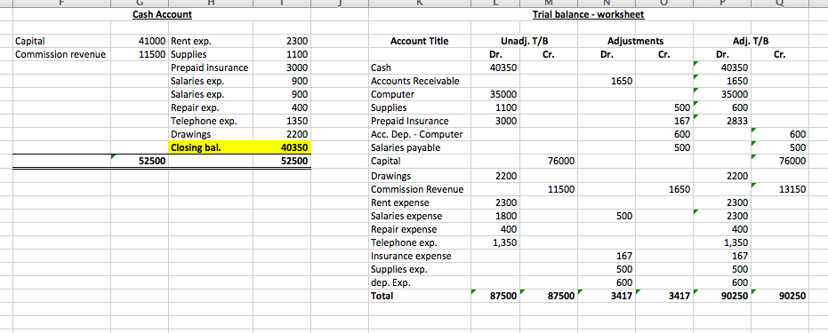Screen dimensions: 828x333
Task: Select the 3000 amount beside Prepaid insurance in Cash Account
Action: click(282, 67)
